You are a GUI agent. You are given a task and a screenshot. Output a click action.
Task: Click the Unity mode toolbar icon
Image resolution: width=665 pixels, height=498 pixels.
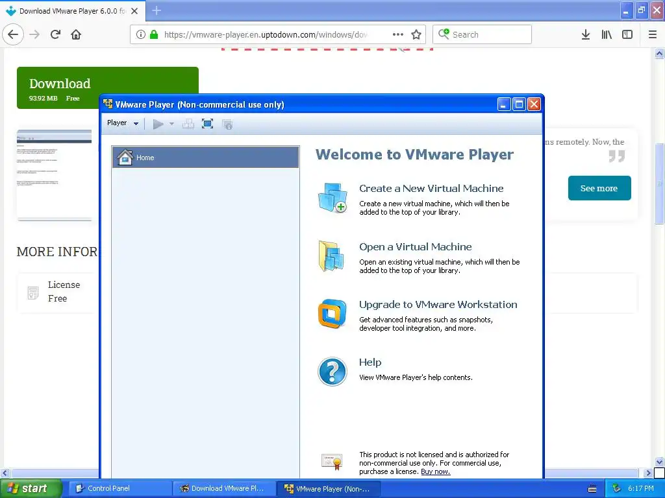click(227, 124)
